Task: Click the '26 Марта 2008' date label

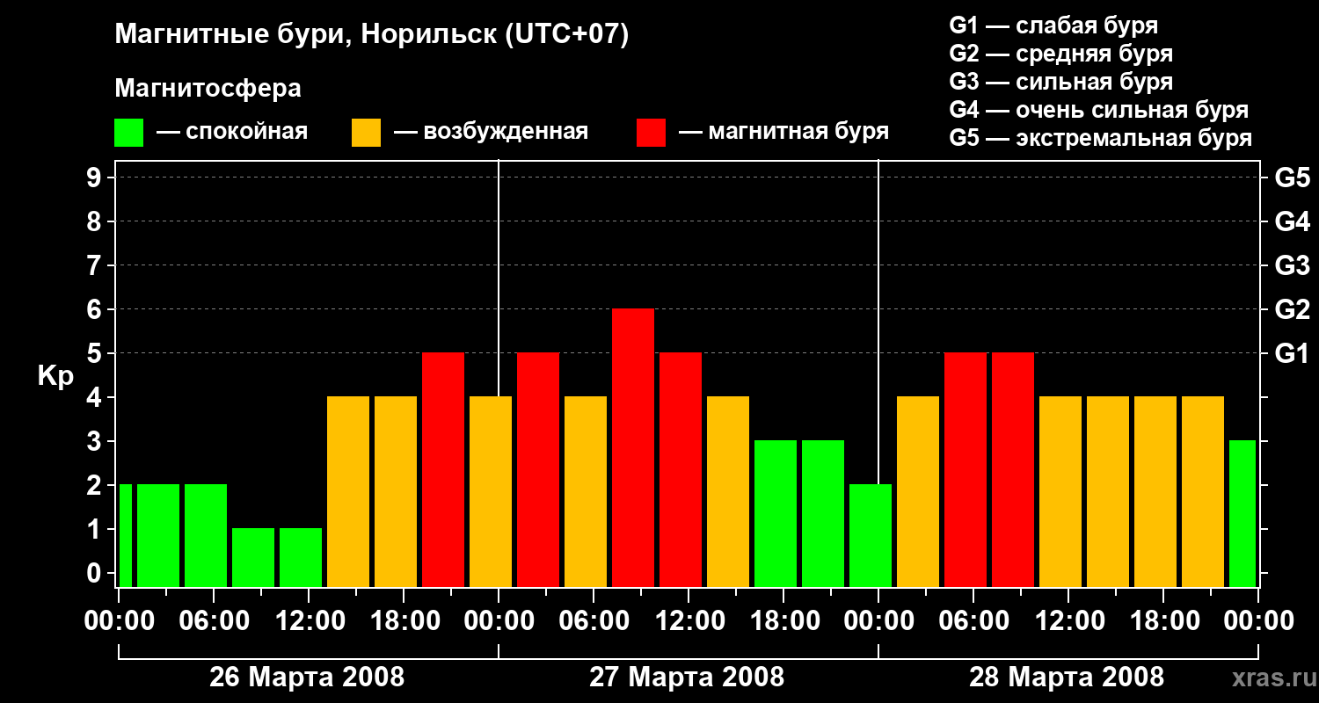Action: [x=307, y=678]
